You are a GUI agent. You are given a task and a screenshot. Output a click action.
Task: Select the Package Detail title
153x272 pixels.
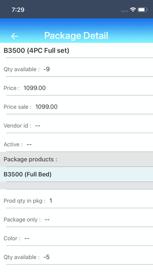[76, 36]
